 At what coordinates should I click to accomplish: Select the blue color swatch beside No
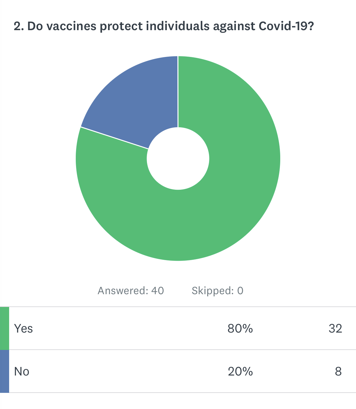point(5,371)
